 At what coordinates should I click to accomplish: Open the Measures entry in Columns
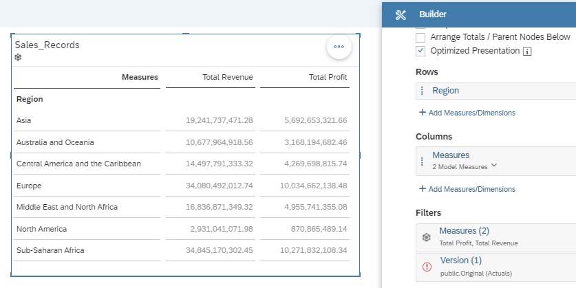tap(451, 155)
